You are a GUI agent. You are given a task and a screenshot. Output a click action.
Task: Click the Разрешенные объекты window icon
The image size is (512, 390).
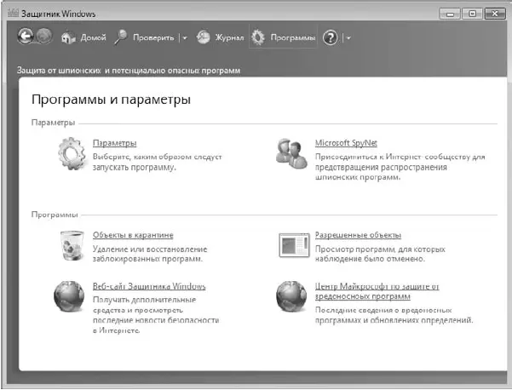(x=294, y=245)
